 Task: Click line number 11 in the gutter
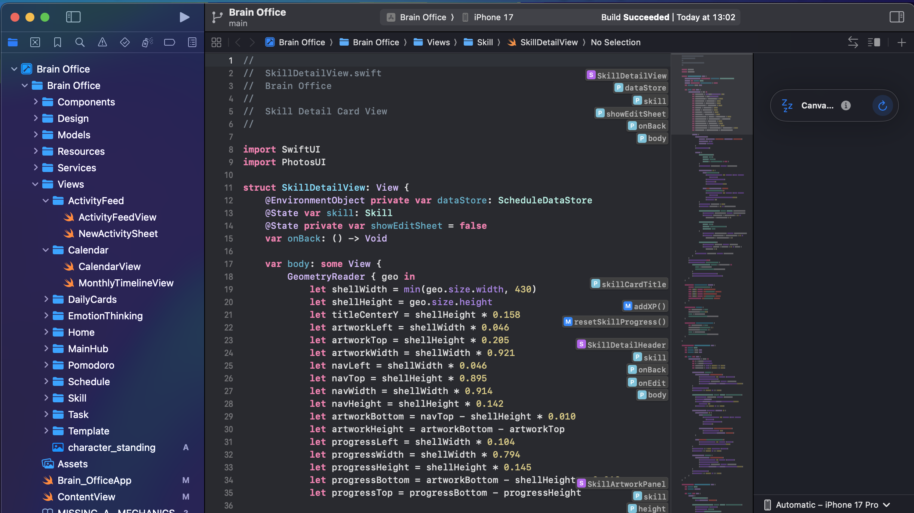pyautogui.click(x=228, y=188)
